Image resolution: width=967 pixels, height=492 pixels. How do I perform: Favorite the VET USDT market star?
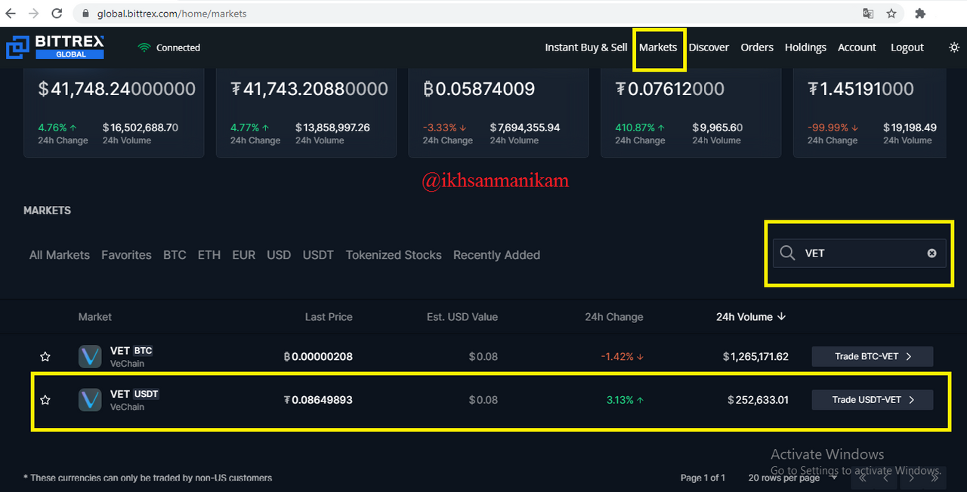45,400
